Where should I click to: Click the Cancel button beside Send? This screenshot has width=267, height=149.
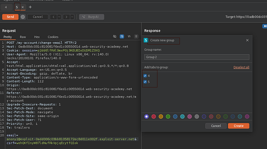point(38,17)
